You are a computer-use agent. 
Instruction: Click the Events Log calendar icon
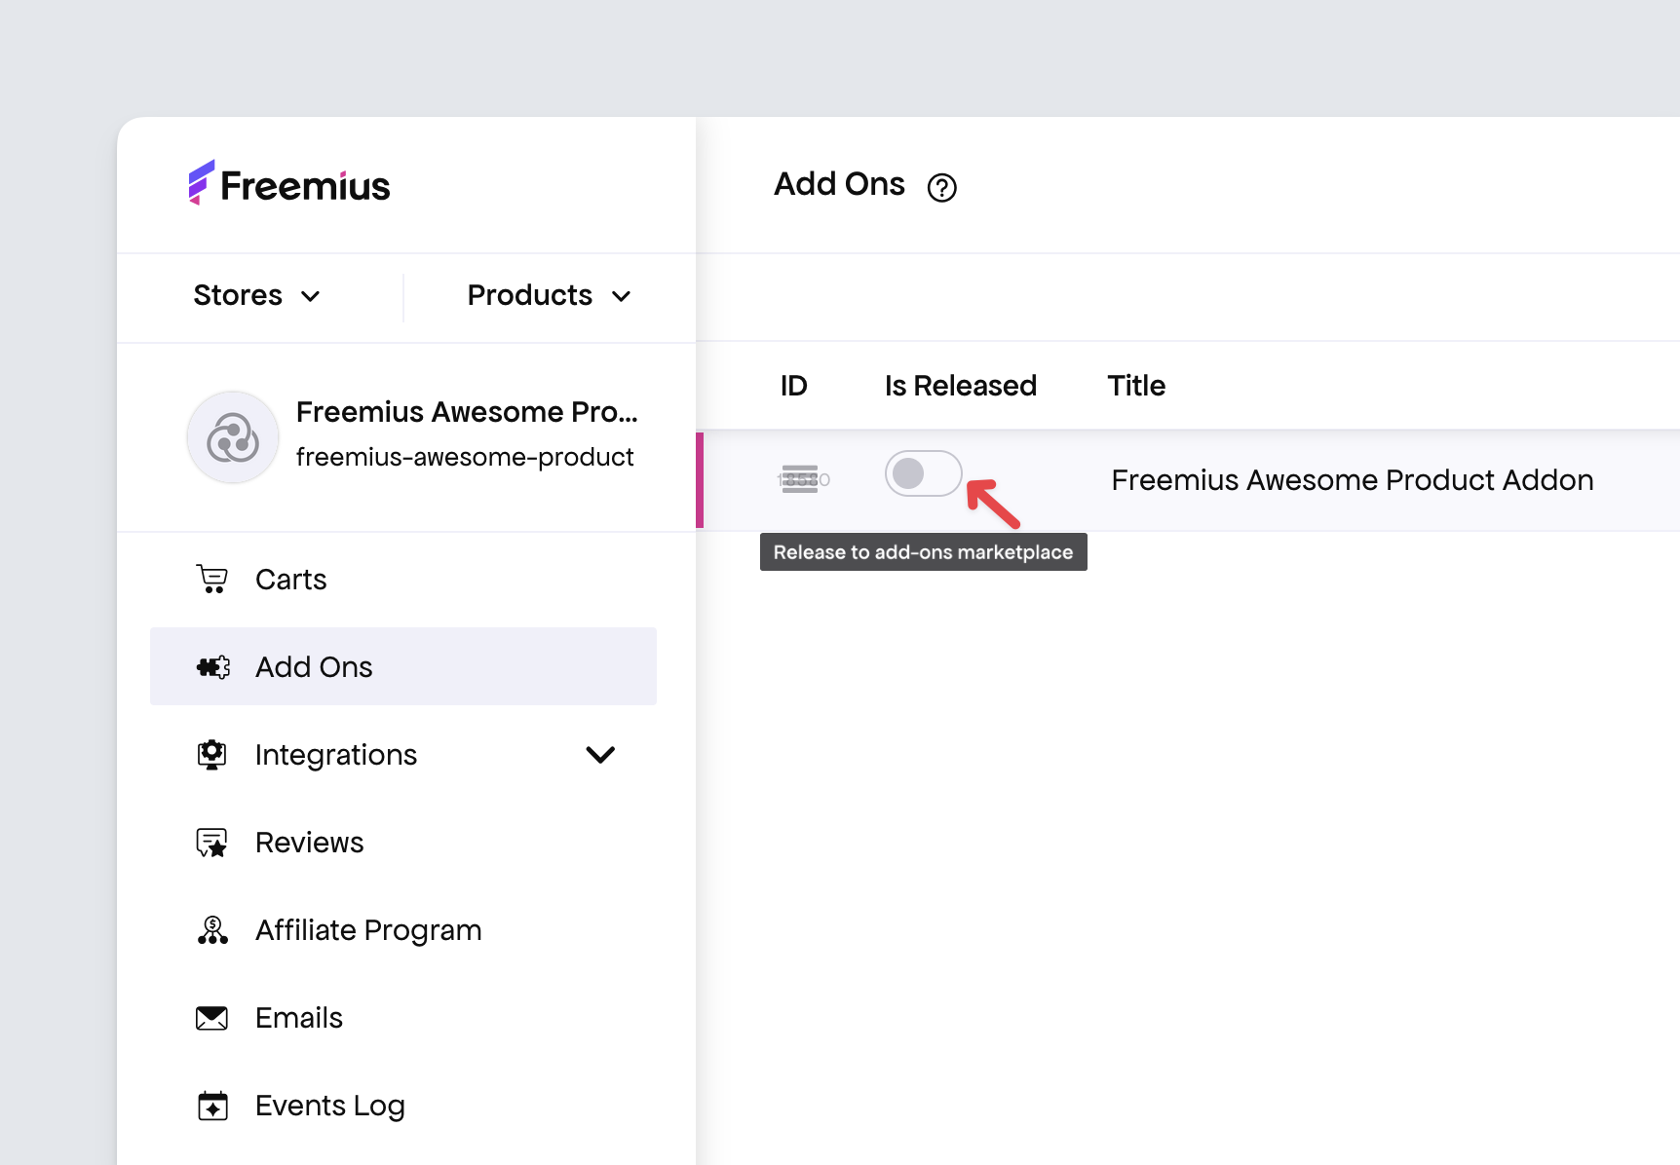click(x=212, y=1106)
